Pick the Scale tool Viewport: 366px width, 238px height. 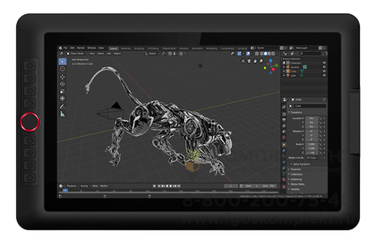coord(63,91)
